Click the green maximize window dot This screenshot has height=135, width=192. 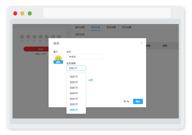(30, 13)
